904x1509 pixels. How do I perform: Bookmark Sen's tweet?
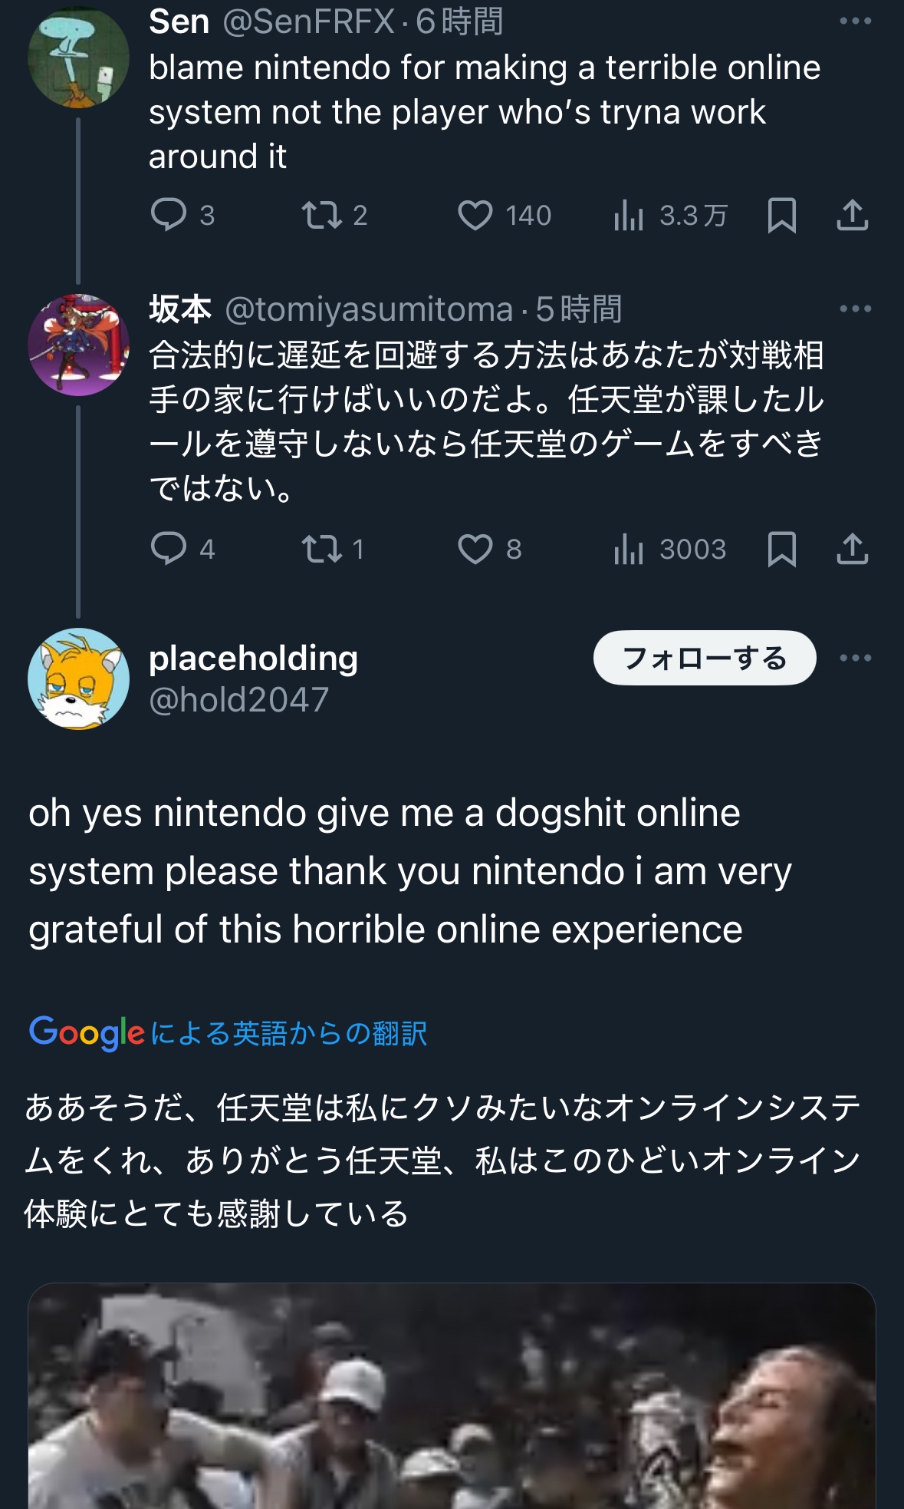coord(781,215)
